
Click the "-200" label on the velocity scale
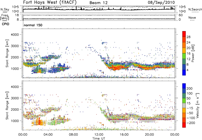pos(191,123)
